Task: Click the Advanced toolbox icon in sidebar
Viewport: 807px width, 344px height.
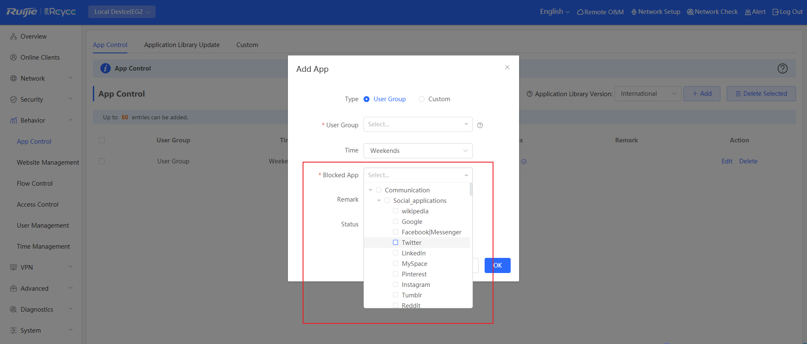Action: (x=13, y=289)
